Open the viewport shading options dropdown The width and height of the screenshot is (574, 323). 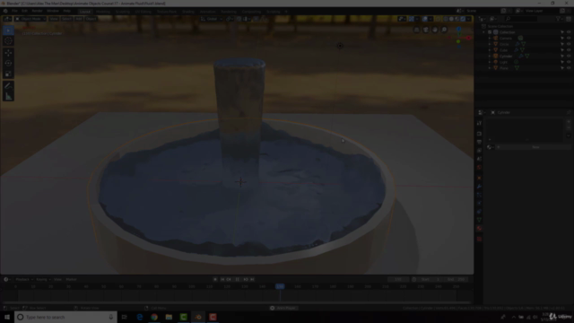tap(469, 19)
